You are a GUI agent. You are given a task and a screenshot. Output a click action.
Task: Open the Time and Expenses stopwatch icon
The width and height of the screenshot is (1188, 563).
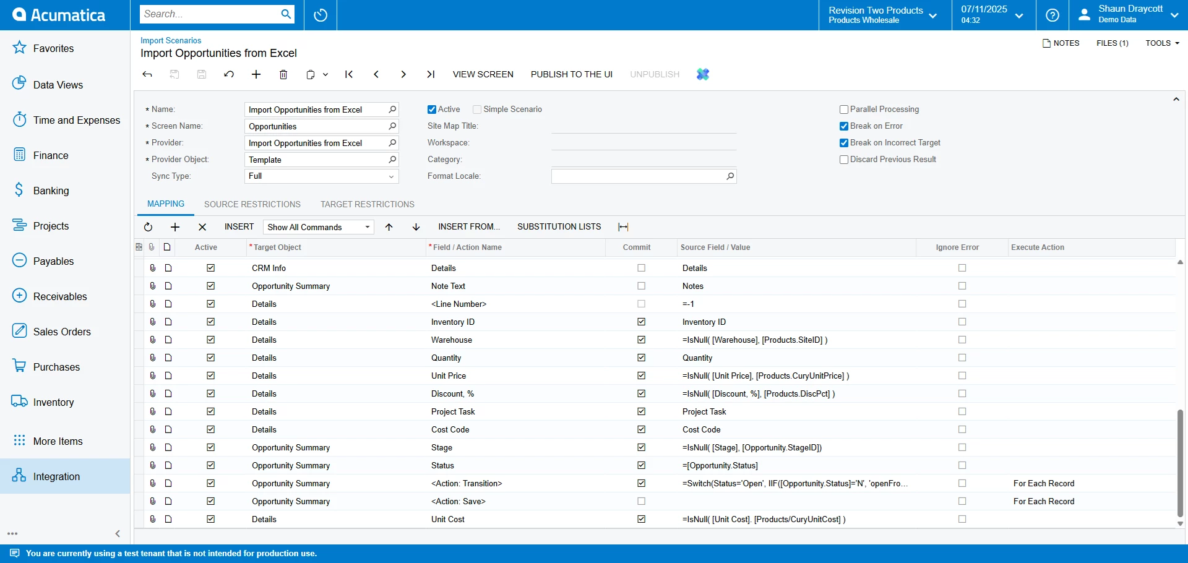point(20,119)
